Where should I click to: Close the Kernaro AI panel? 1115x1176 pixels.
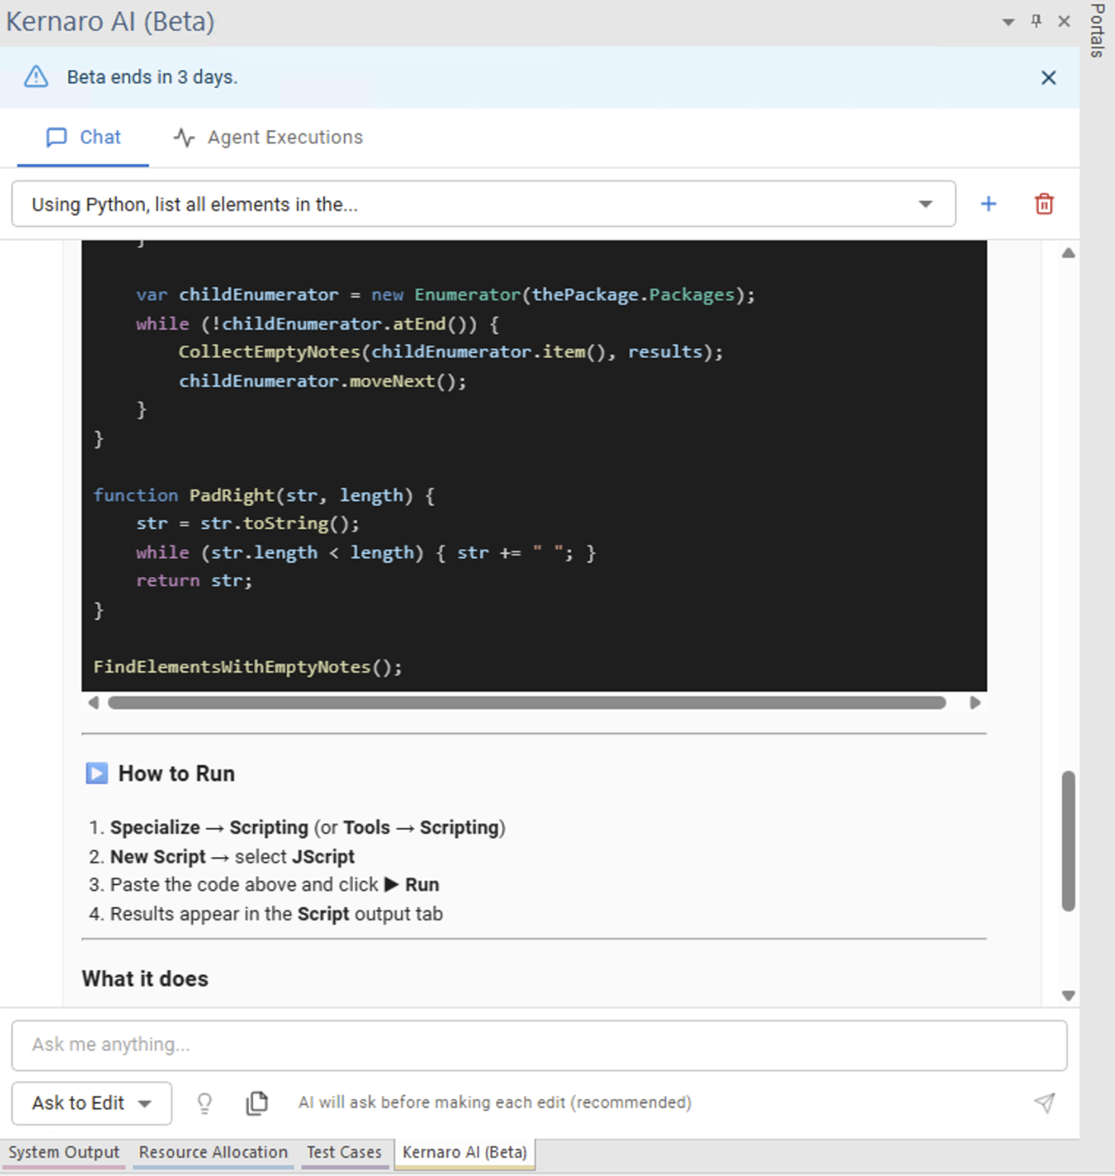pos(1064,21)
